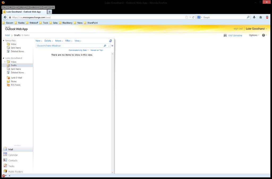
Task: Open the History menu
Action: [x=24, y=7]
